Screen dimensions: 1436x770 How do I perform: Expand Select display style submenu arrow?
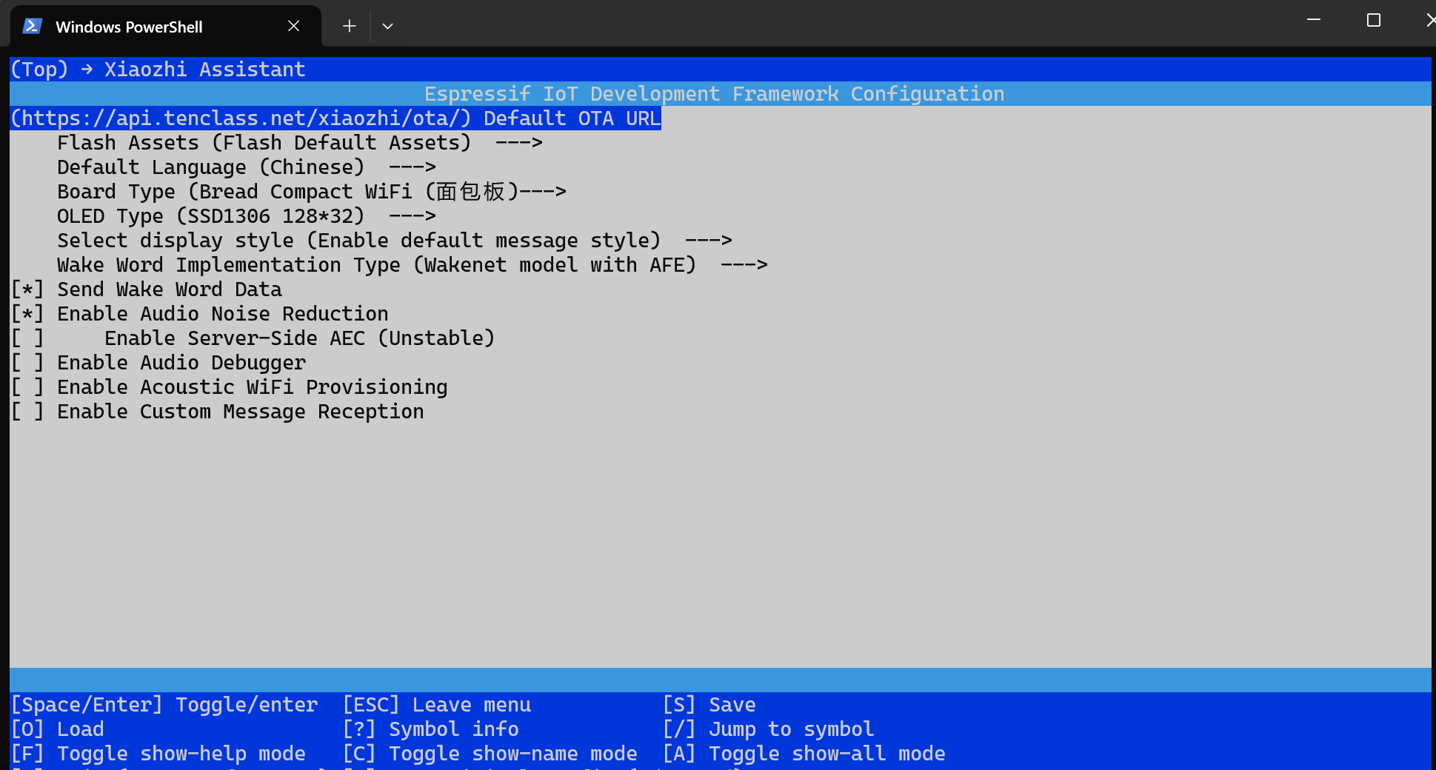(708, 241)
